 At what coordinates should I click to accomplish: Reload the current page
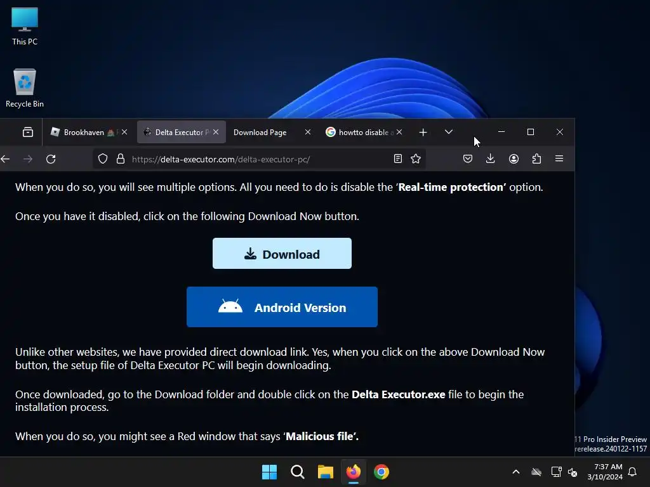coord(51,159)
